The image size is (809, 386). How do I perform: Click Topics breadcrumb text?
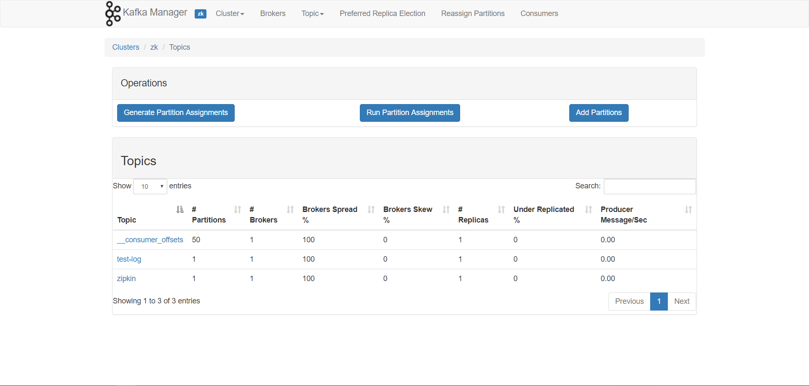(179, 47)
